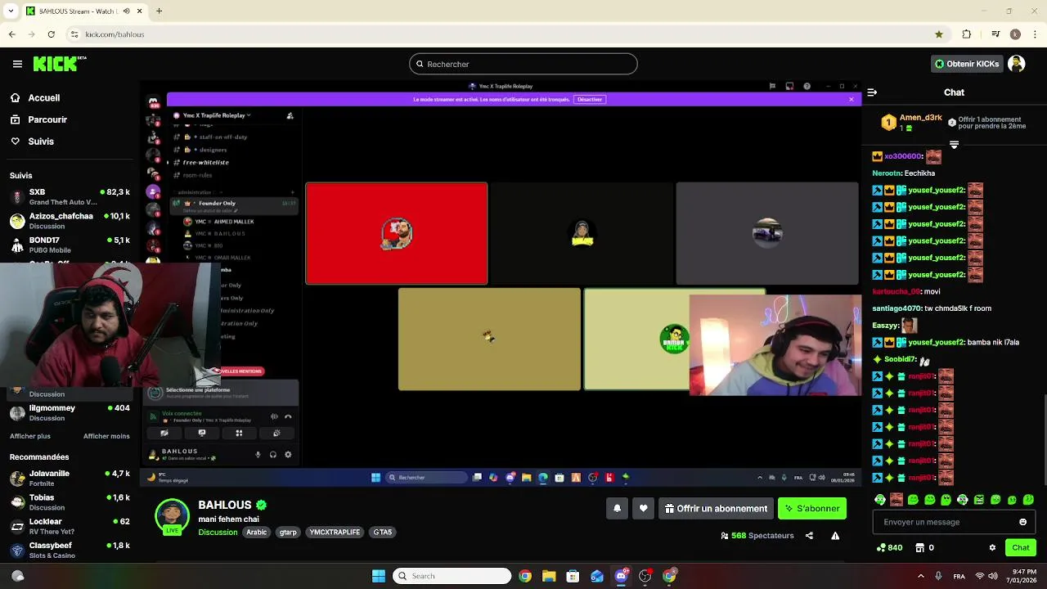Open the browser extensions puzzle icon
1047x589 pixels.
point(967,34)
